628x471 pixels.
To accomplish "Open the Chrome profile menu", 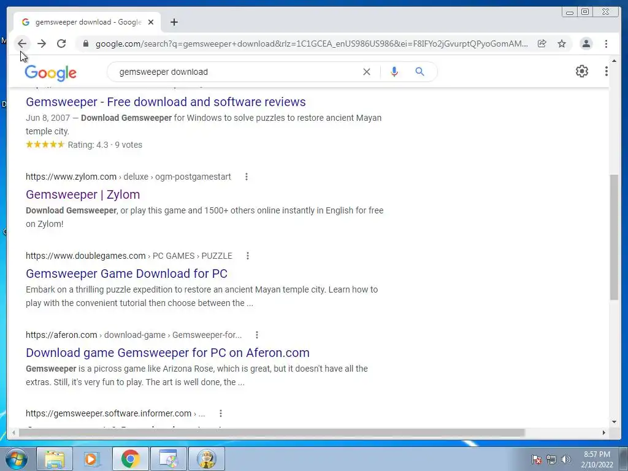I will coord(586,44).
